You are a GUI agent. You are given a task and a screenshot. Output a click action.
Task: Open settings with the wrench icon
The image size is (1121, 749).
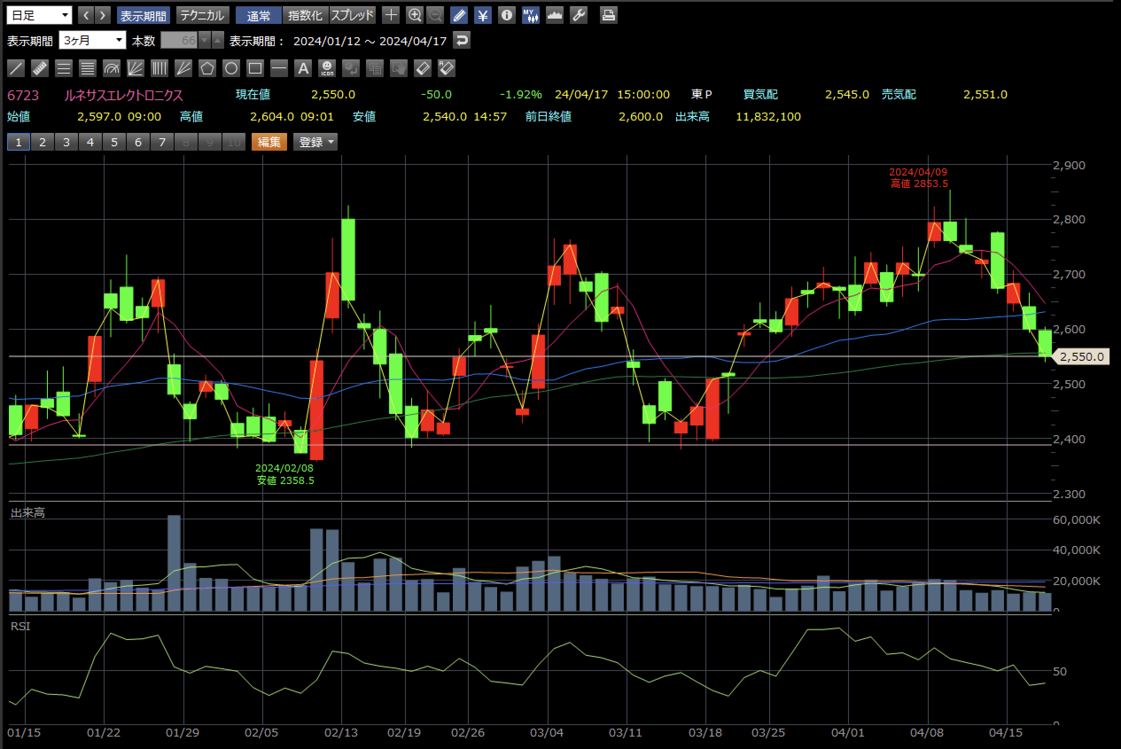pos(578,15)
